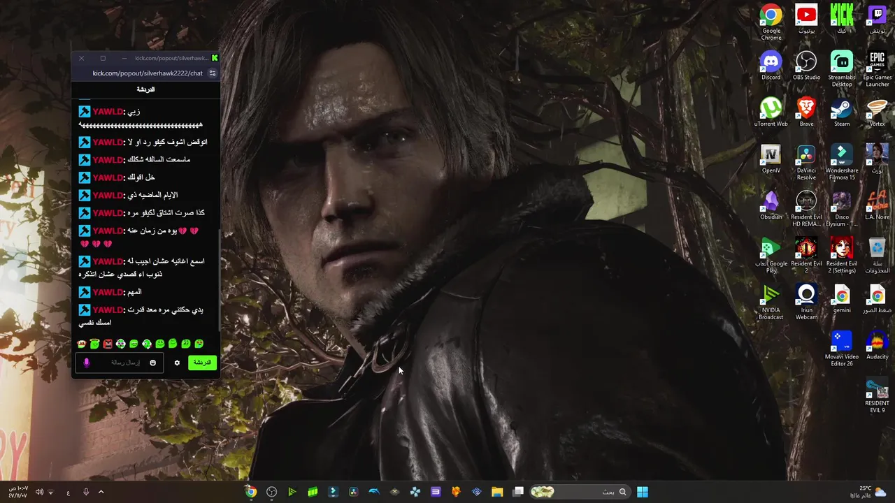Open the weather widget on the taskbar

871,492
